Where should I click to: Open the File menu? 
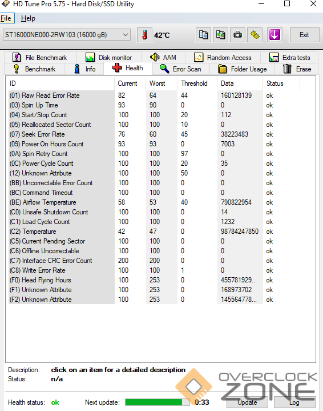coord(6,18)
